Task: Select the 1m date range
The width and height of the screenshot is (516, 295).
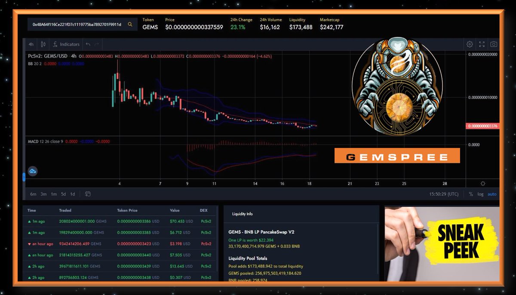Action: click(x=54, y=194)
